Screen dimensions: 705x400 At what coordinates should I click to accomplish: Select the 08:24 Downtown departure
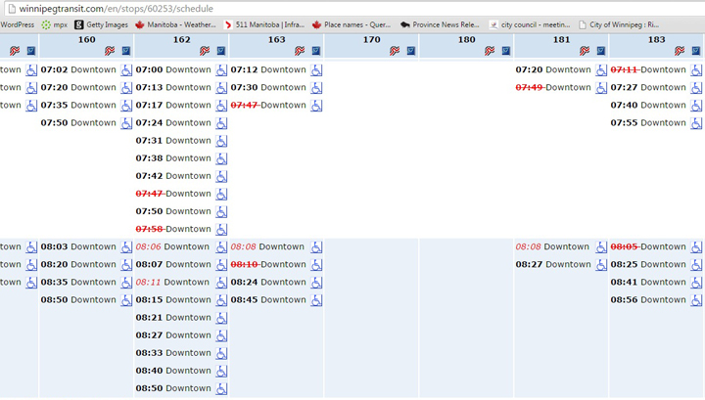coord(268,282)
